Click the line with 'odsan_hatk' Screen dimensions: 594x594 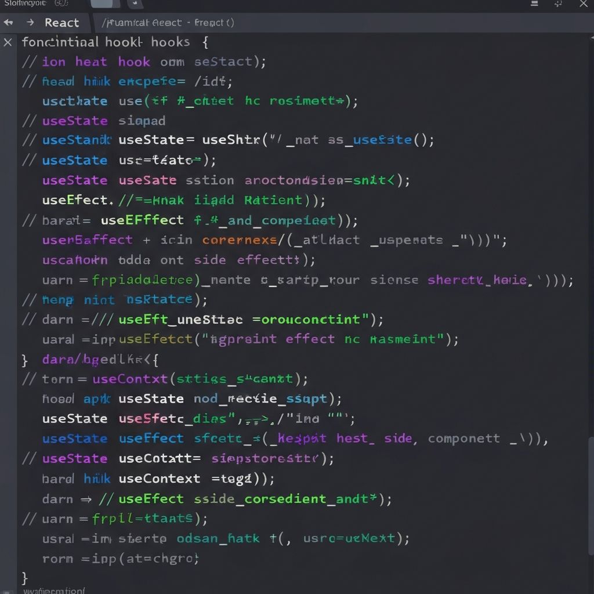226,538
